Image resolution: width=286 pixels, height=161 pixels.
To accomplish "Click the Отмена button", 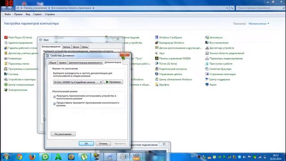I will tap(103, 144).
